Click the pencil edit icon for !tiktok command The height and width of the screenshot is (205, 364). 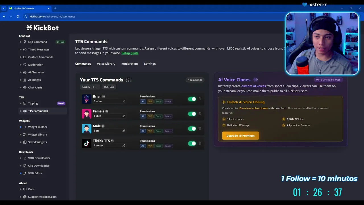[124, 145]
